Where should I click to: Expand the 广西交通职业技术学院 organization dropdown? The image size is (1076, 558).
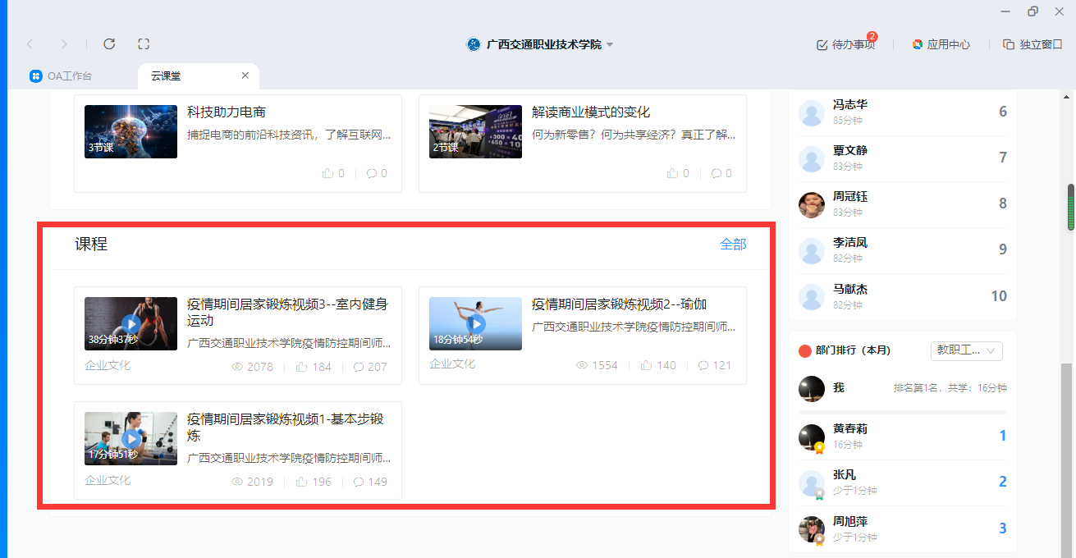point(610,45)
